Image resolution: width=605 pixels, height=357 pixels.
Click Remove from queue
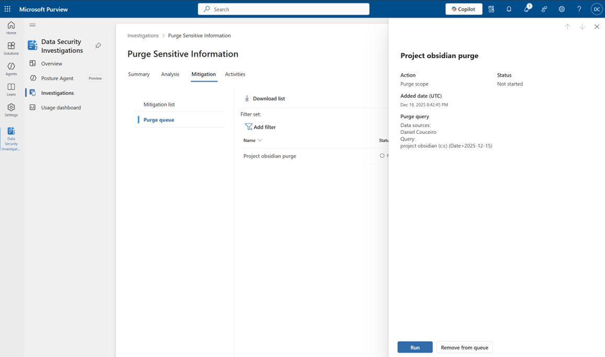[464, 348]
